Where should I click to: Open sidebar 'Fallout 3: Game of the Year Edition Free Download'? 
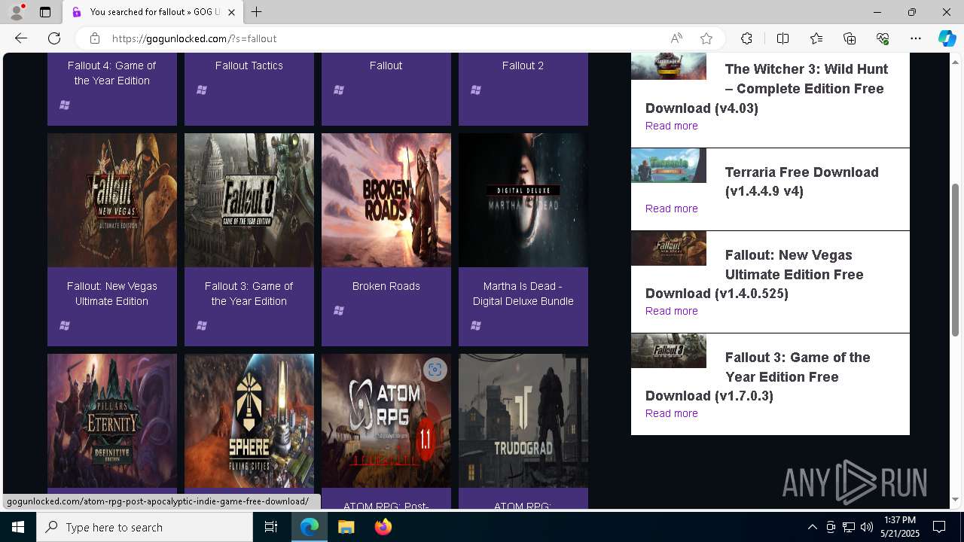point(758,376)
